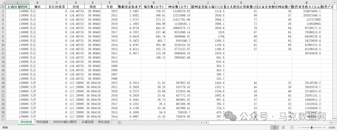This screenshot has height=130, width=337.
Task: Select cell with value 36765626.8
Action: (306, 53)
